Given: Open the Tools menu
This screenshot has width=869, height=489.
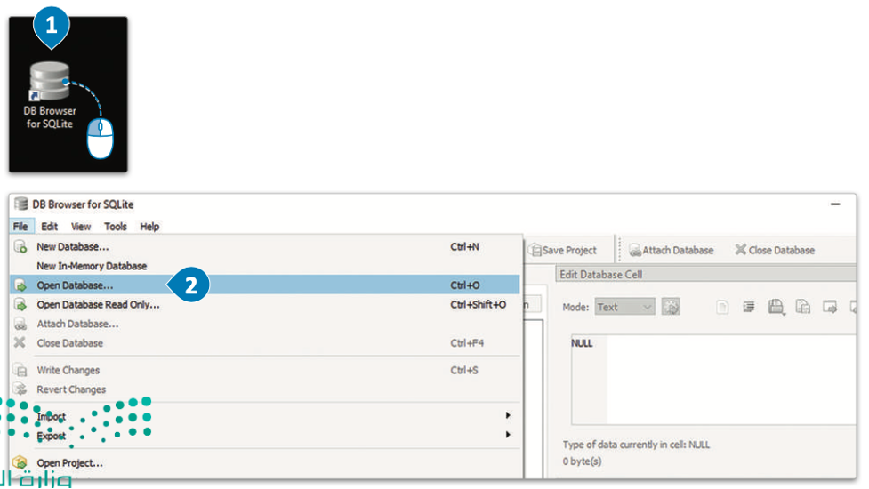Looking at the screenshot, I should [116, 227].
